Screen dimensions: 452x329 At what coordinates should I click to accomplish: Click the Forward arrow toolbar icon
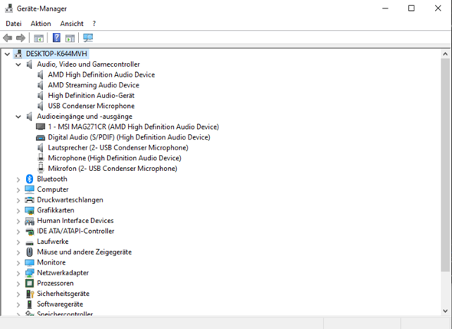point(21,38)
